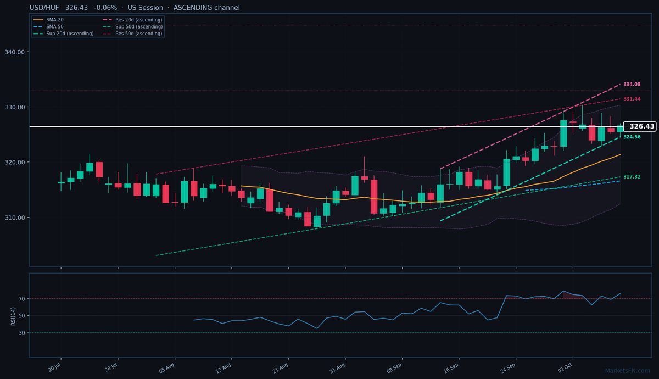
Task: Click the 20 Jul date label
Action: [x=54, y=367]
